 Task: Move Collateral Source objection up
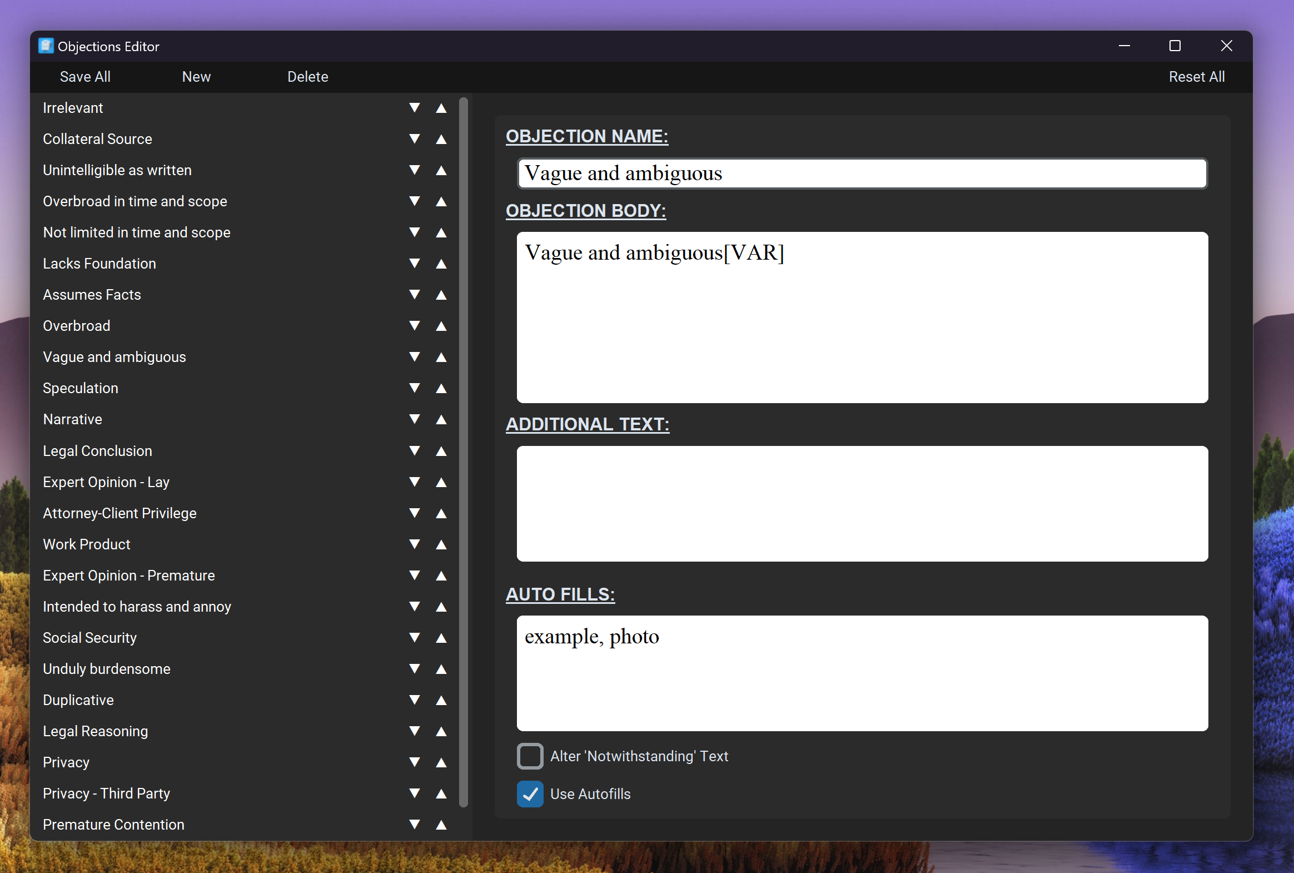pyautogui.click(x=441, y=139)
